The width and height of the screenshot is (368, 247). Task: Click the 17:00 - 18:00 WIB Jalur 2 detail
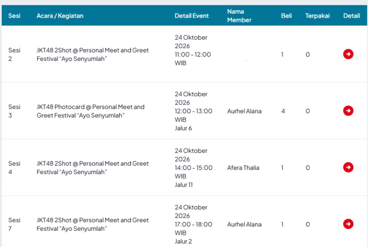[x=193, y=224]
